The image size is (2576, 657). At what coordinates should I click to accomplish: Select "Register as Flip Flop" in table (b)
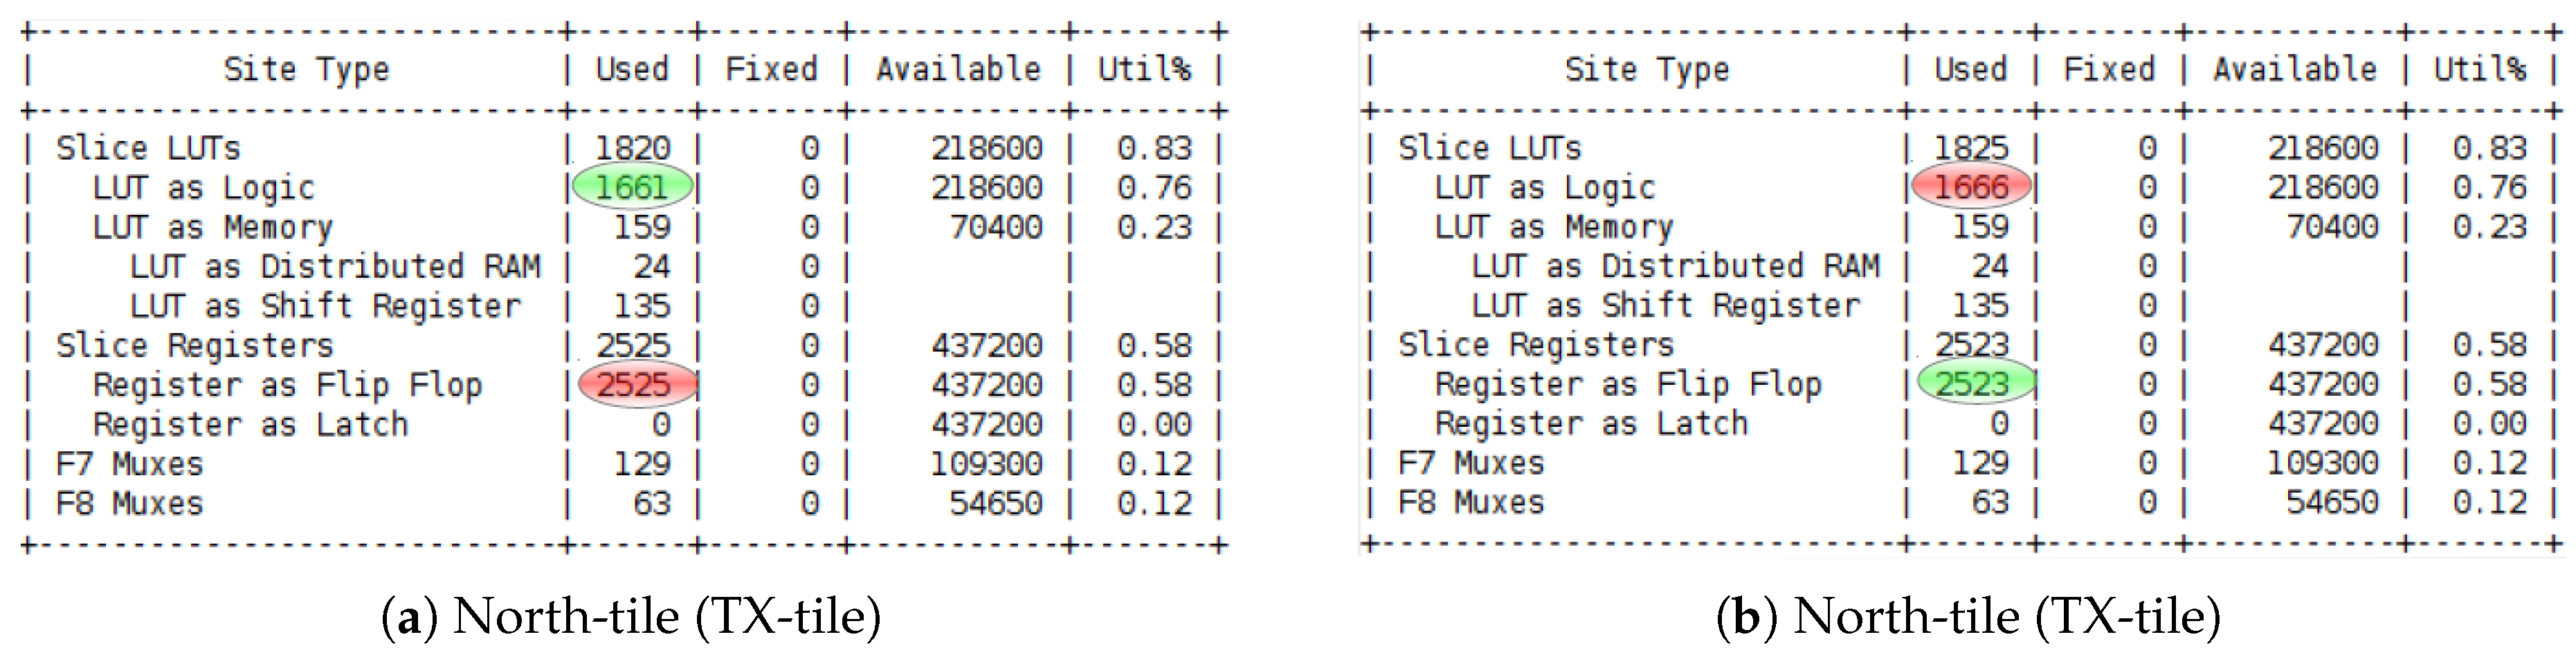(x=1629, y=384)
